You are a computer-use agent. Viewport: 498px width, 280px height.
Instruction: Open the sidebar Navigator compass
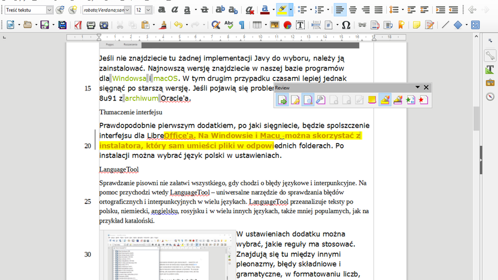coord(490,96)
